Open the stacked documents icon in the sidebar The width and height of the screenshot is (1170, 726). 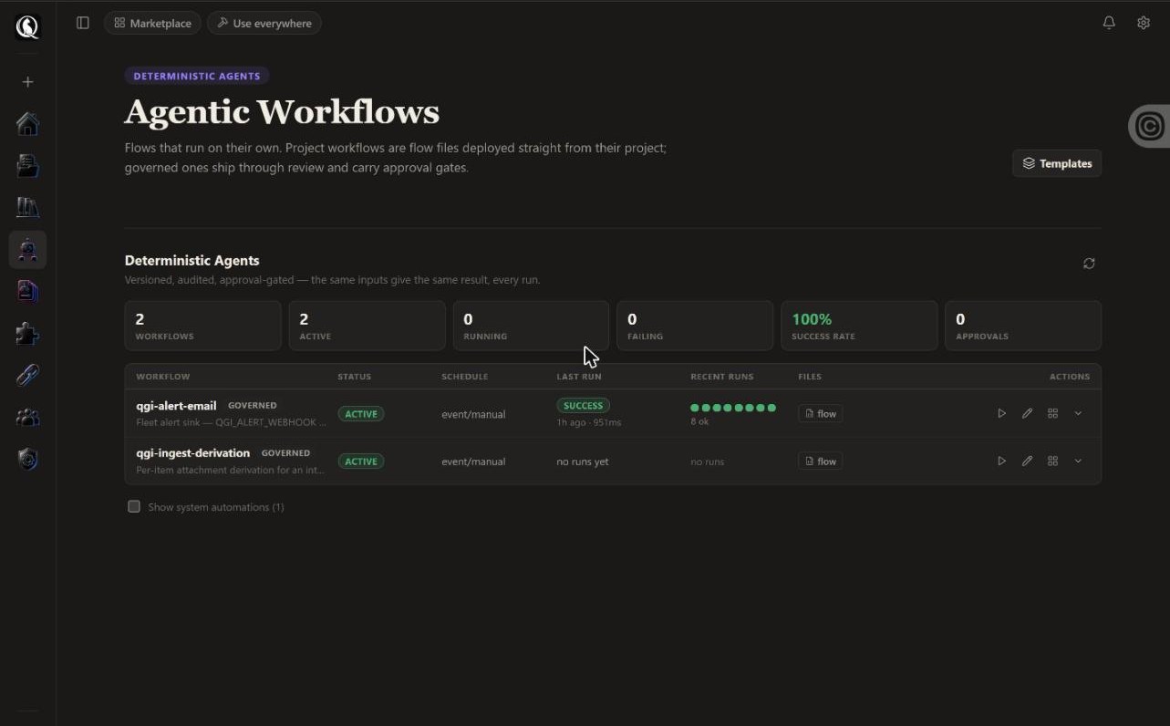(x=27, y=291)
